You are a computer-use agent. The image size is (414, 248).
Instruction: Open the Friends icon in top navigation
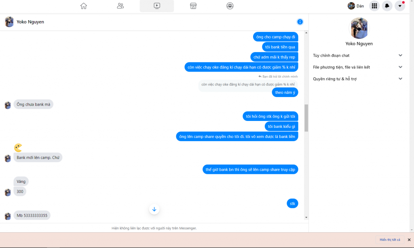point(120,6)
